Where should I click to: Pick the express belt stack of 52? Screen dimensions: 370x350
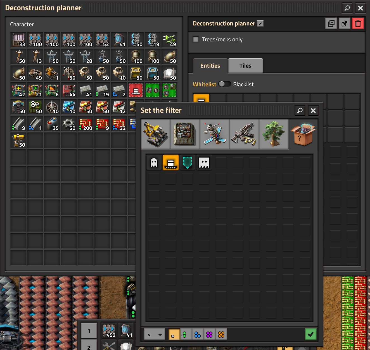click(x=103, y=40)
